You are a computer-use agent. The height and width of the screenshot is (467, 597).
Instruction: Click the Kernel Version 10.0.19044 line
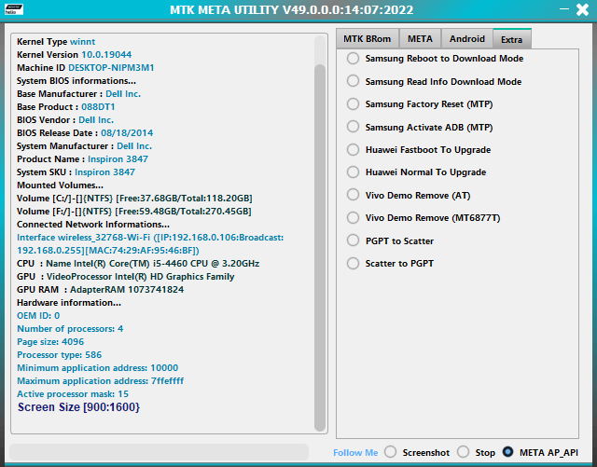pyautogui.click(x=75, y=54)
